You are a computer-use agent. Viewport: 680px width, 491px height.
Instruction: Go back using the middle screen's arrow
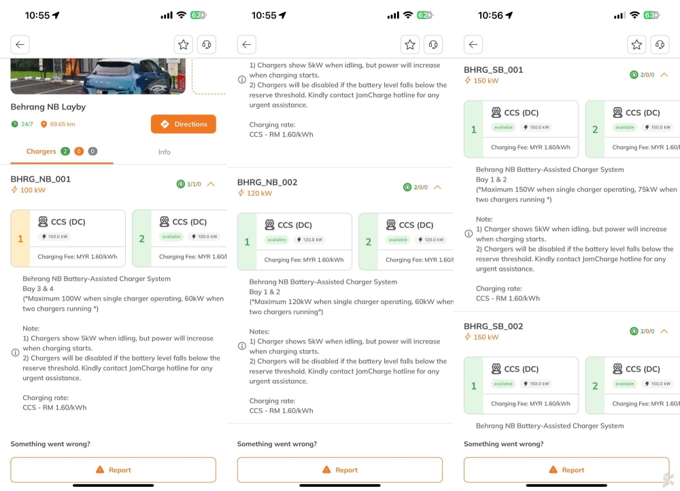pyautogui.click(x=247, y=45)
